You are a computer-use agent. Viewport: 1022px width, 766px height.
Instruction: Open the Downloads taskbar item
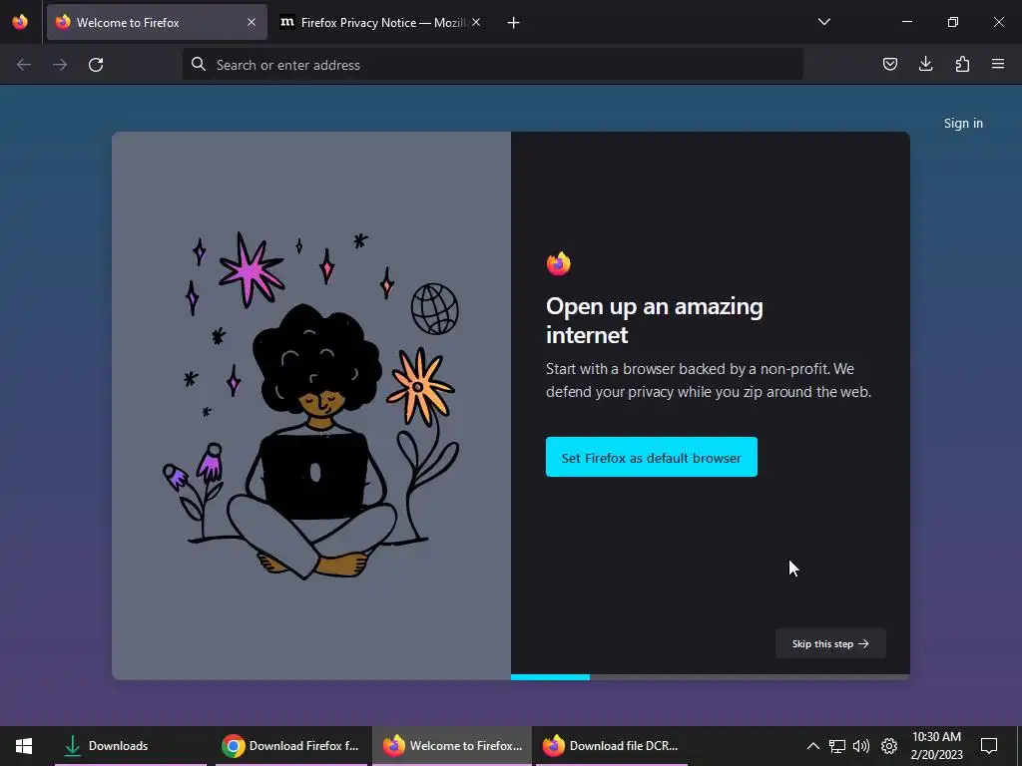131,746
